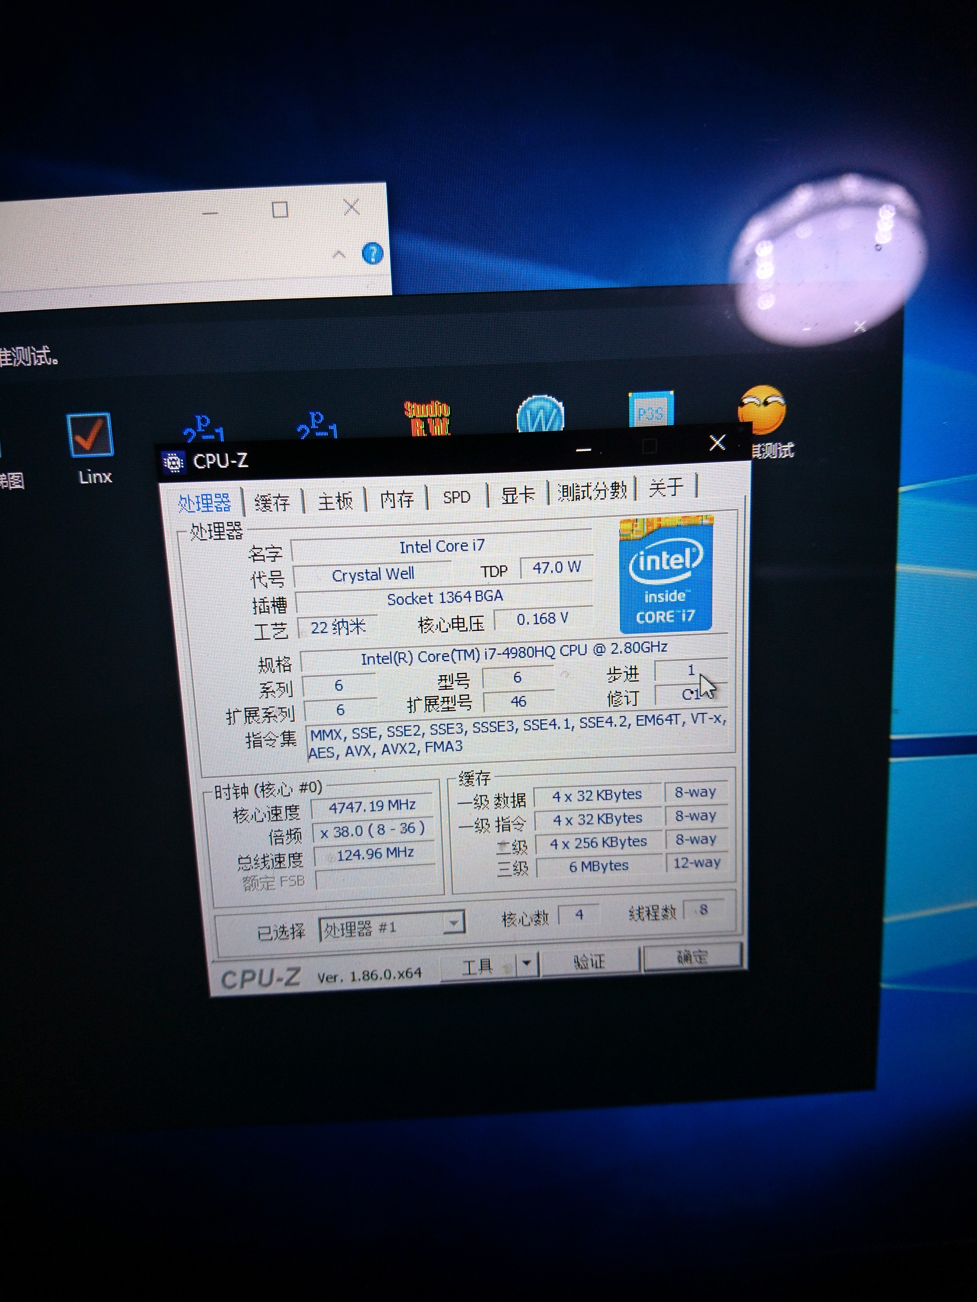Select the 处理器 tab
The width and height of the screenshot is (977, 1302).
pos(204,503)
